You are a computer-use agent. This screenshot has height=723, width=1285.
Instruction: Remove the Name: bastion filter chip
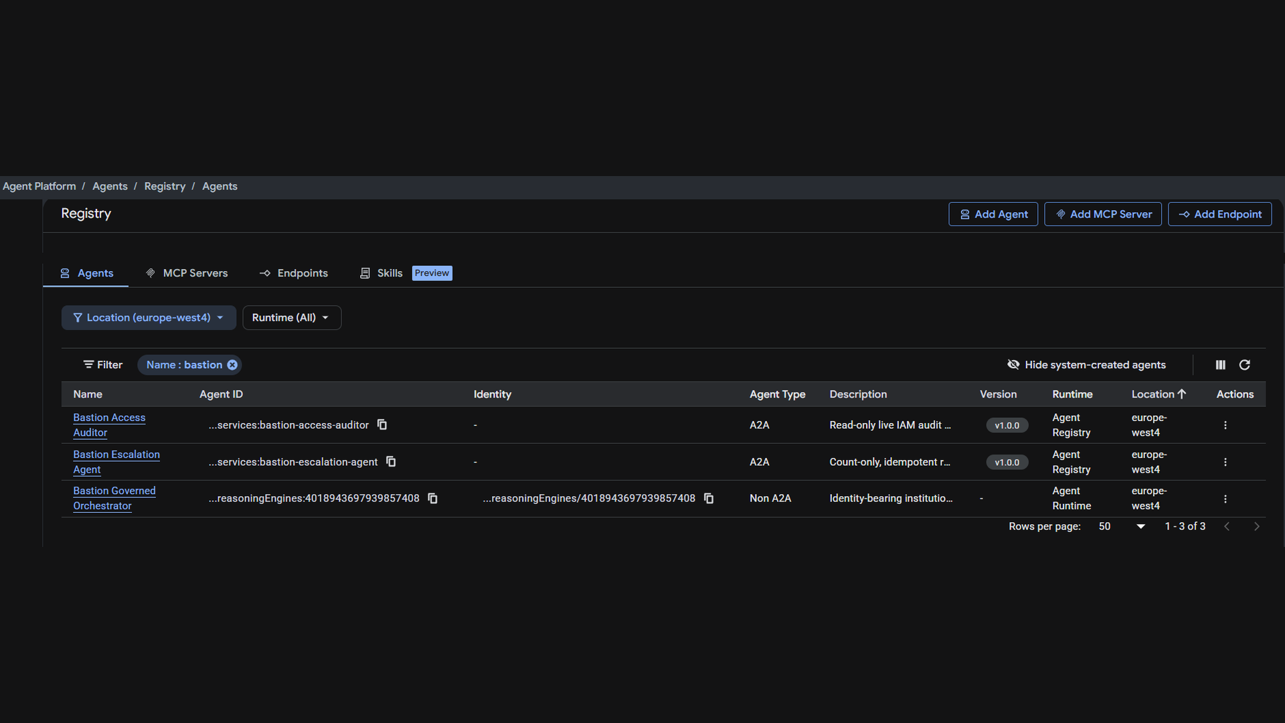click(x=232, y=365)
